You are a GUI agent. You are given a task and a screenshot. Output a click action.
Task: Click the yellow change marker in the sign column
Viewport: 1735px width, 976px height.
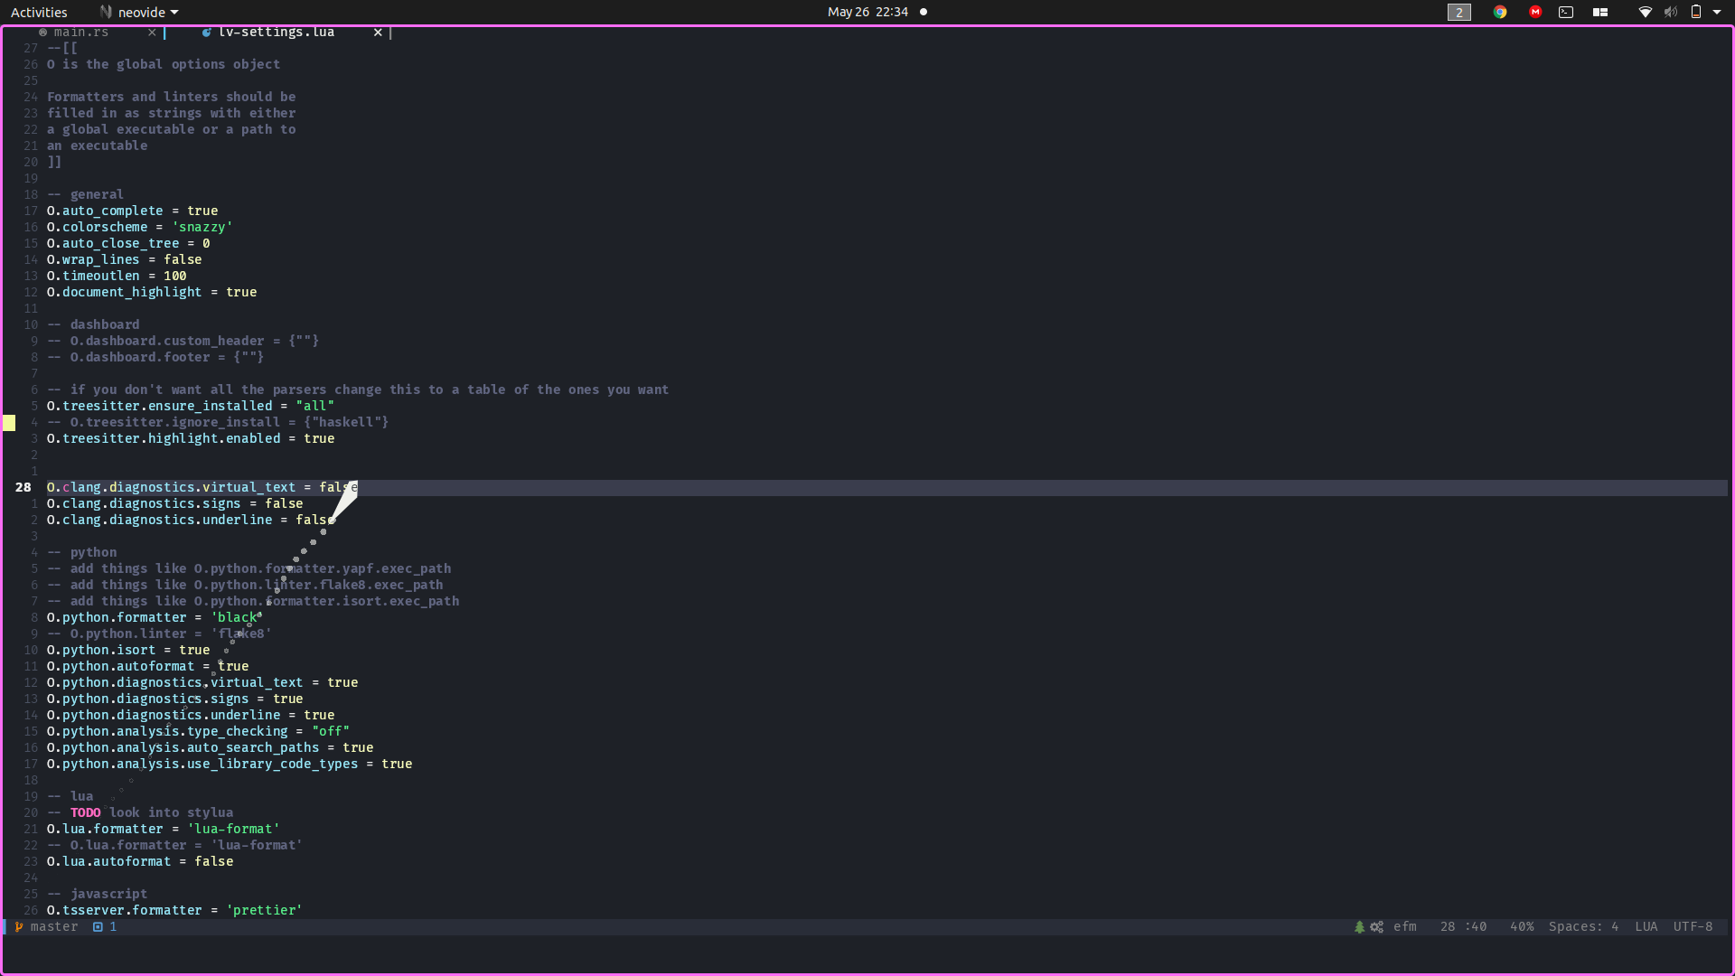click(10, 422)
